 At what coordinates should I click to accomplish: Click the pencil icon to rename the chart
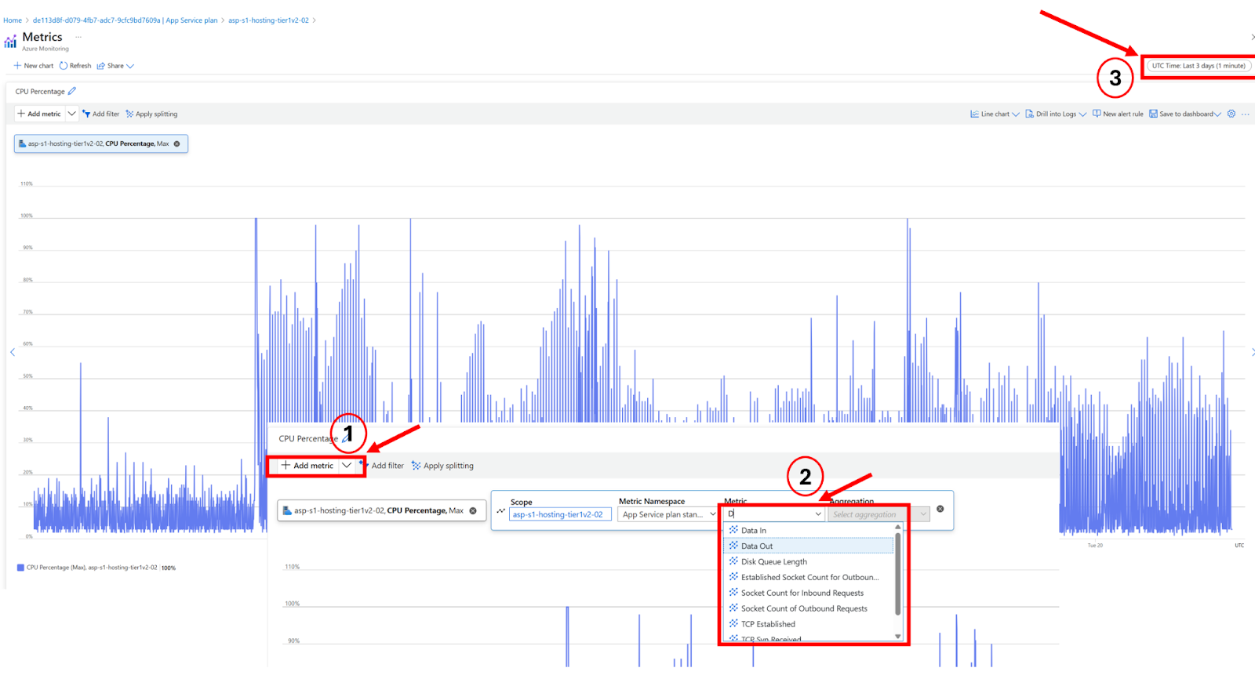coord(72,92)
